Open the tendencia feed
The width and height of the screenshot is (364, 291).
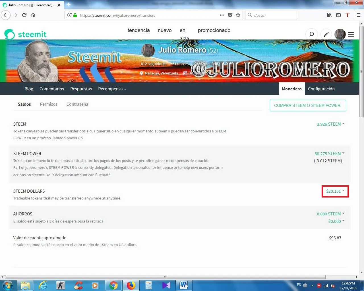pyautogui.click(x=138, y=30)
